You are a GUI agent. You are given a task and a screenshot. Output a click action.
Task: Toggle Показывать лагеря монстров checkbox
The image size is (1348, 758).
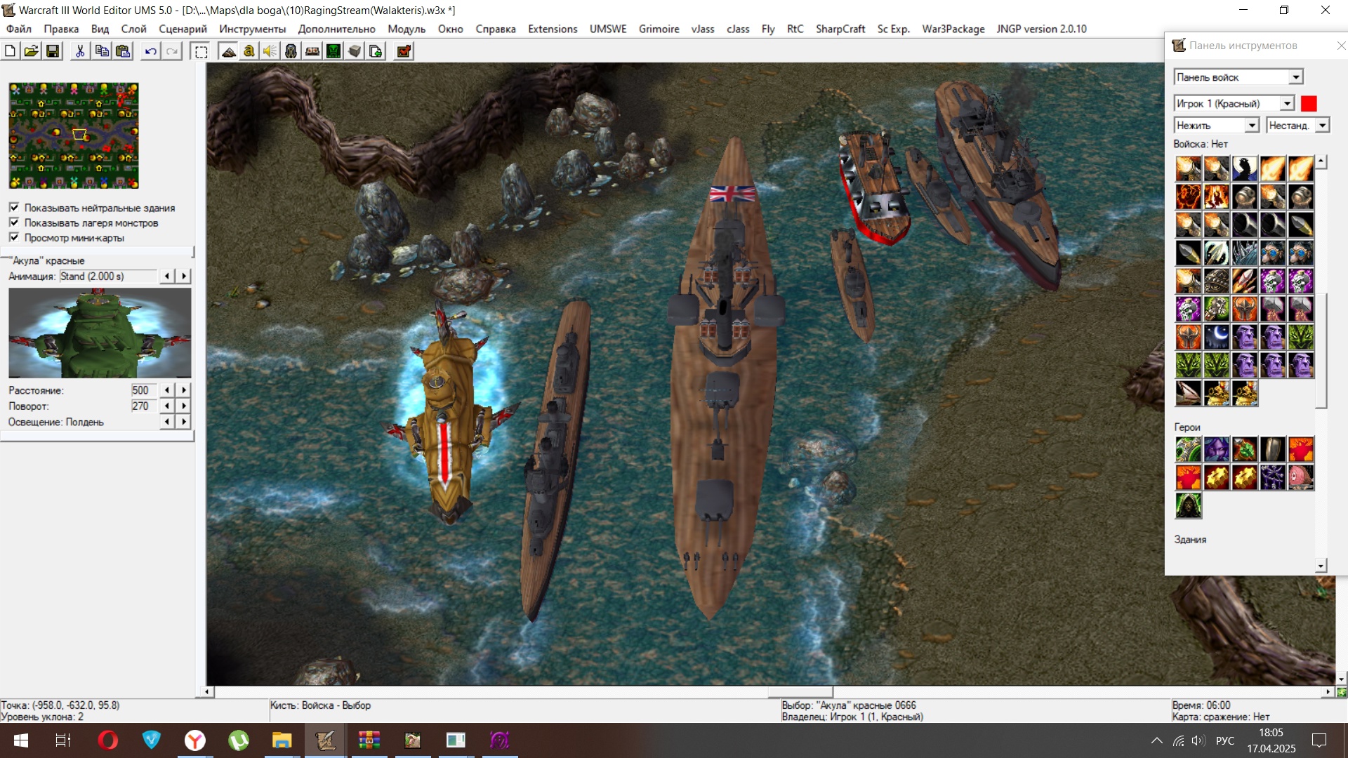click(14, 222)
